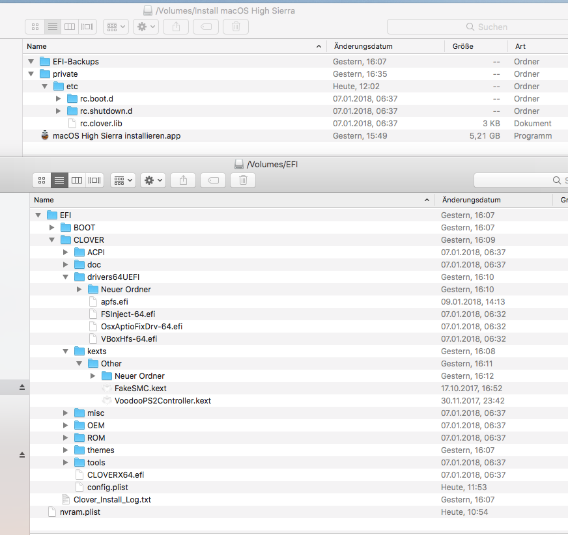Switch EFI window to column view
This screenshot has width=568, height=535.
(x=77, y=180)
